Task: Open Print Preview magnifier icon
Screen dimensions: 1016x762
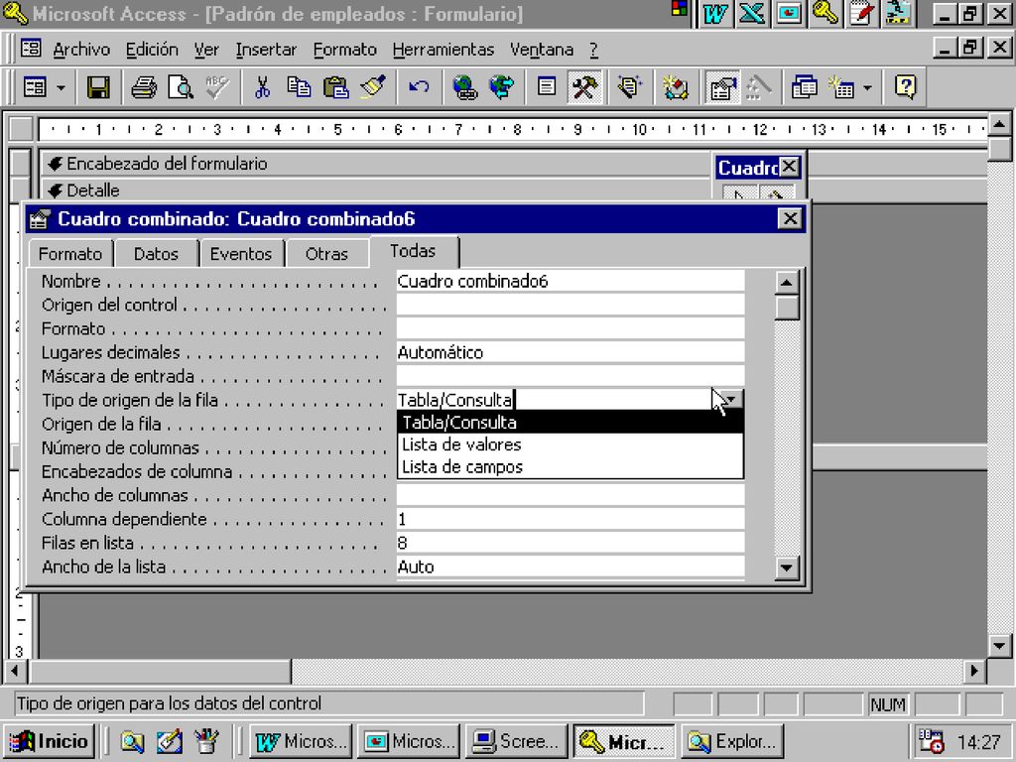Action: pos(181,87)
